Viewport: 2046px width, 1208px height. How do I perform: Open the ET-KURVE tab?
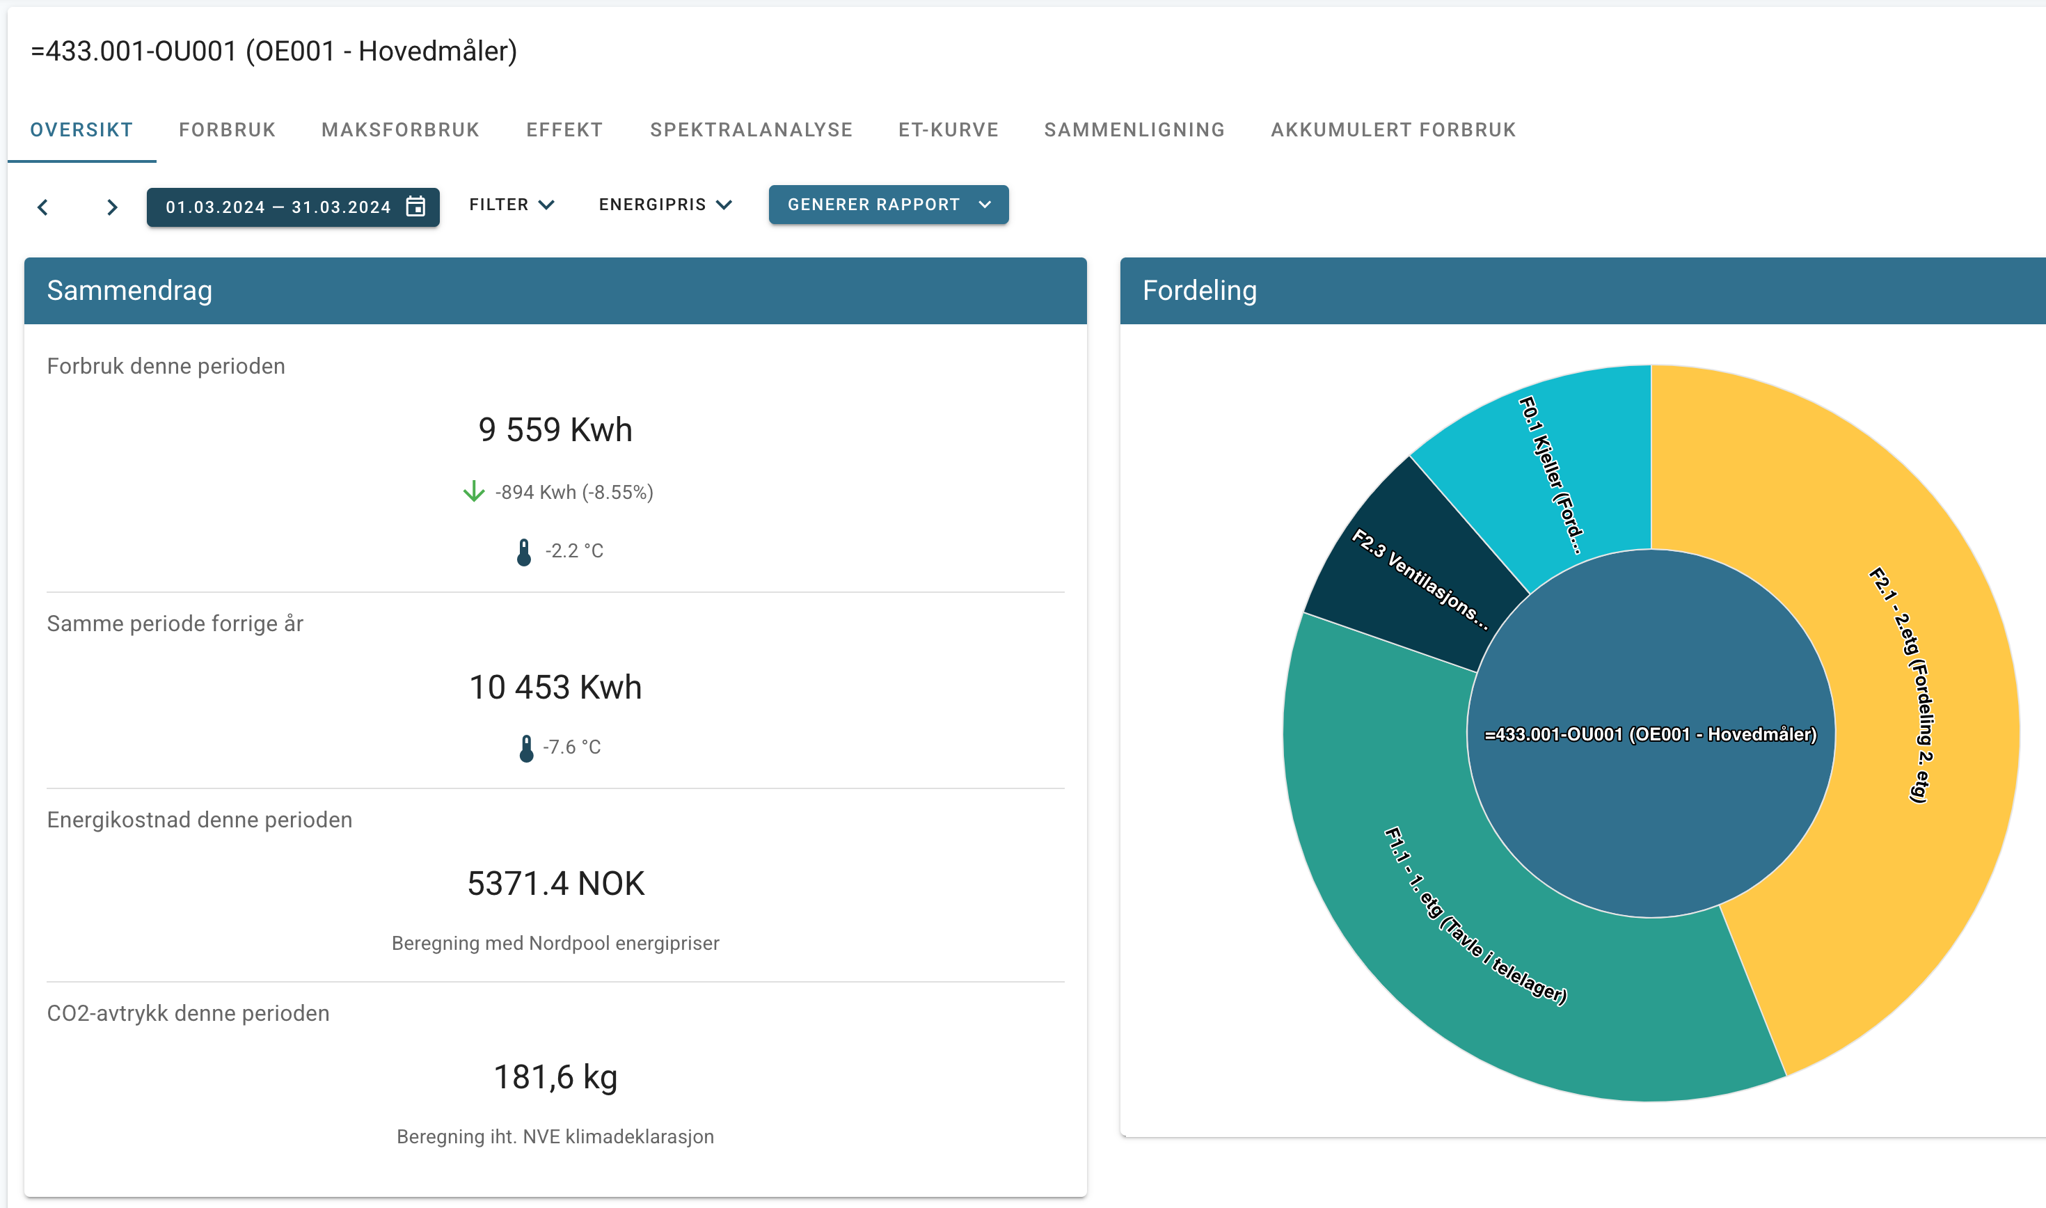point(948,129)
